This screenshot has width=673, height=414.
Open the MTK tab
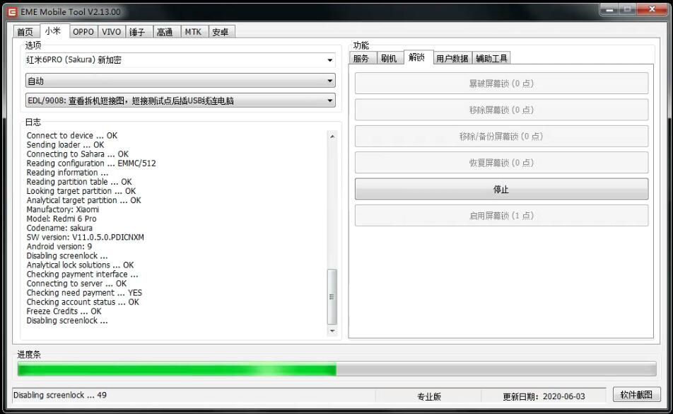pyautogui.click(x=193, y=32)
